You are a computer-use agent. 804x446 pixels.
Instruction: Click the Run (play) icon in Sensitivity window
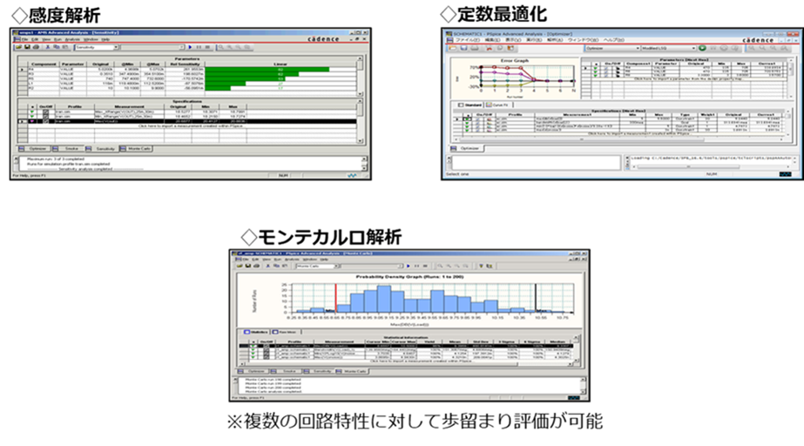(x=191, y=47)
